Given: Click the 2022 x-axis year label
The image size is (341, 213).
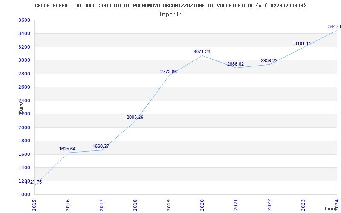Looking at the screenshot, I should [x=270, y=205].
